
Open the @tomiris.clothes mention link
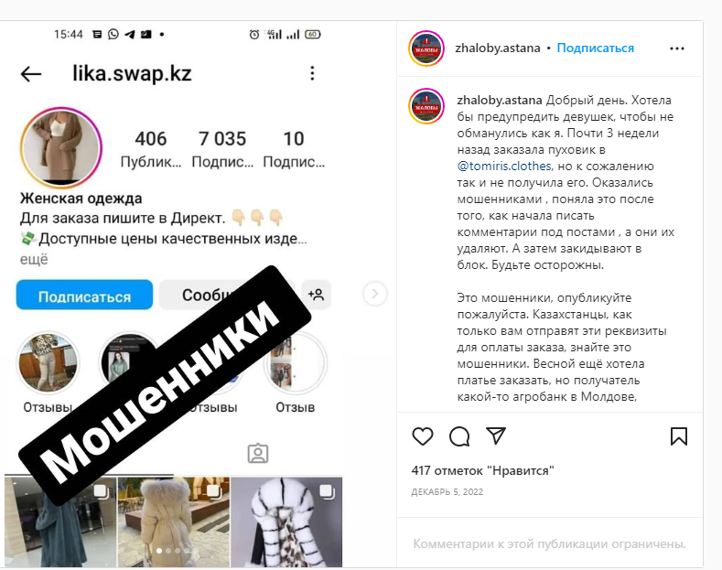[x=503, y=166]
